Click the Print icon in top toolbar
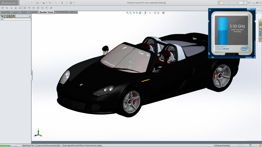Screen dimensions: 262x147 (x=43, y=3)
